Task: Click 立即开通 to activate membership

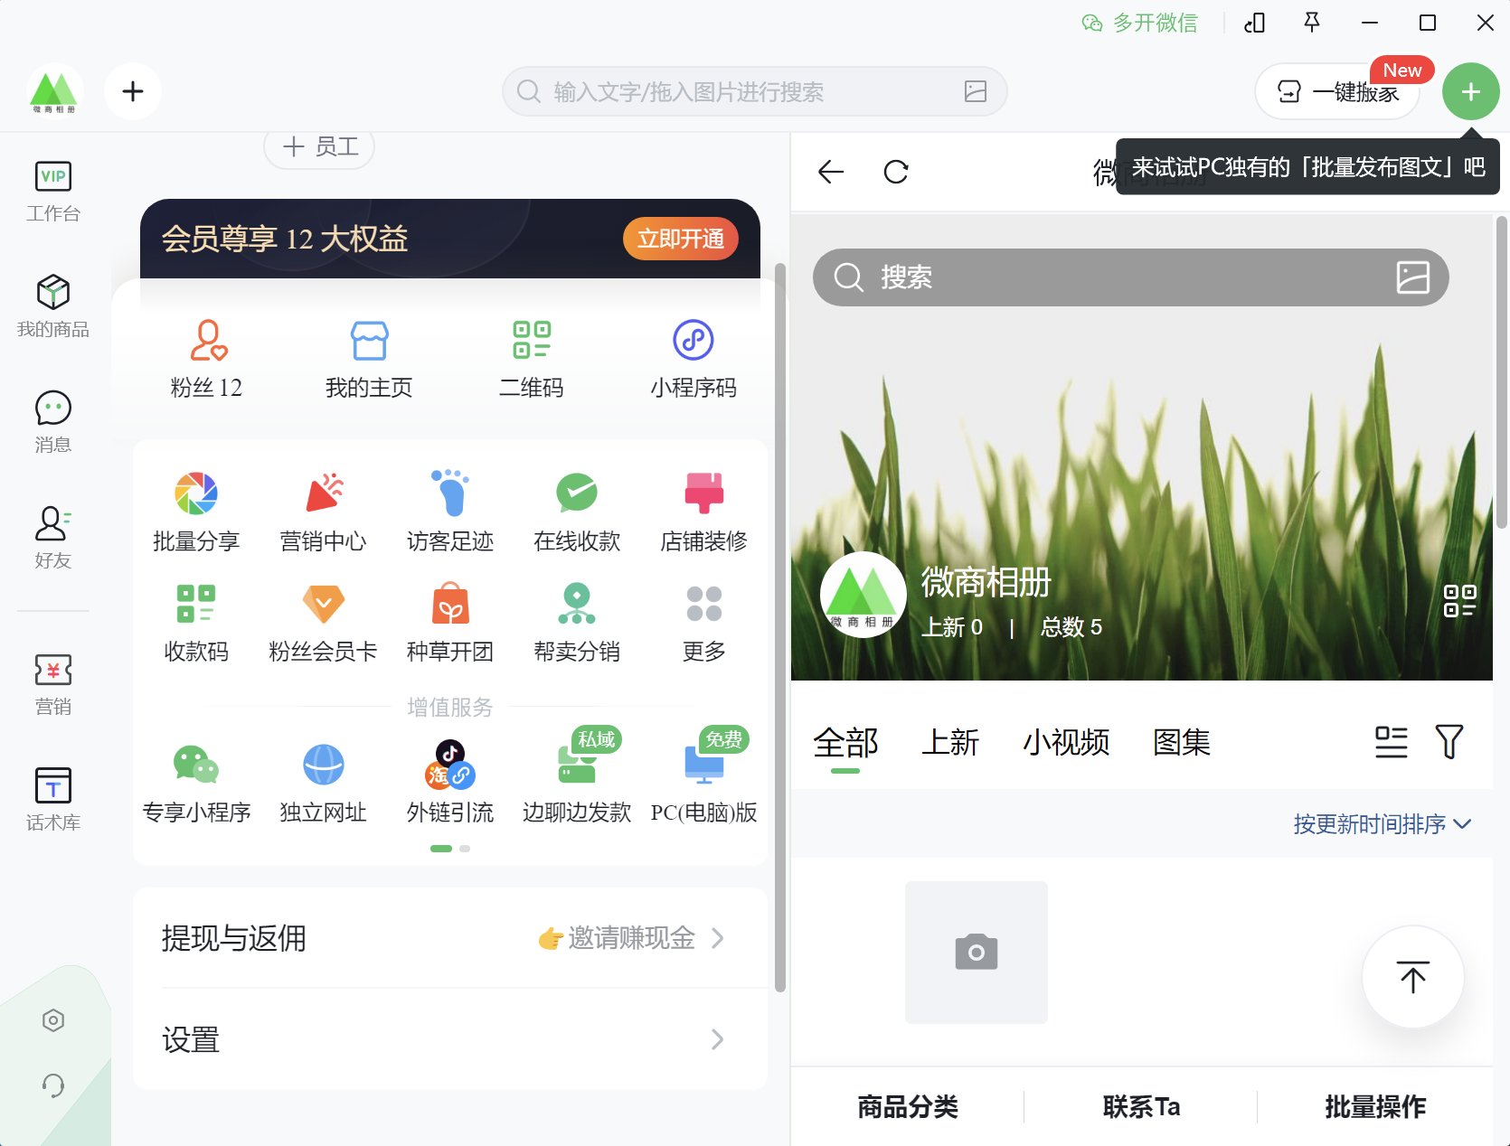Action: [x=681, y=239]
